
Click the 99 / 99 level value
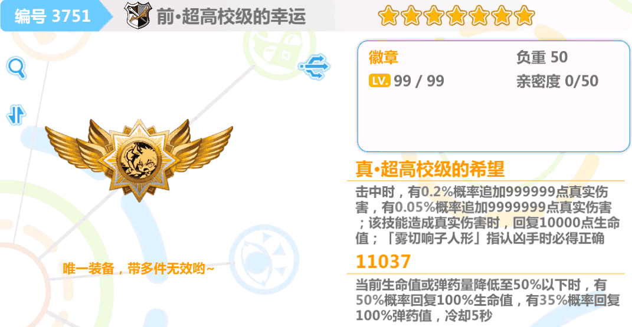419,81
